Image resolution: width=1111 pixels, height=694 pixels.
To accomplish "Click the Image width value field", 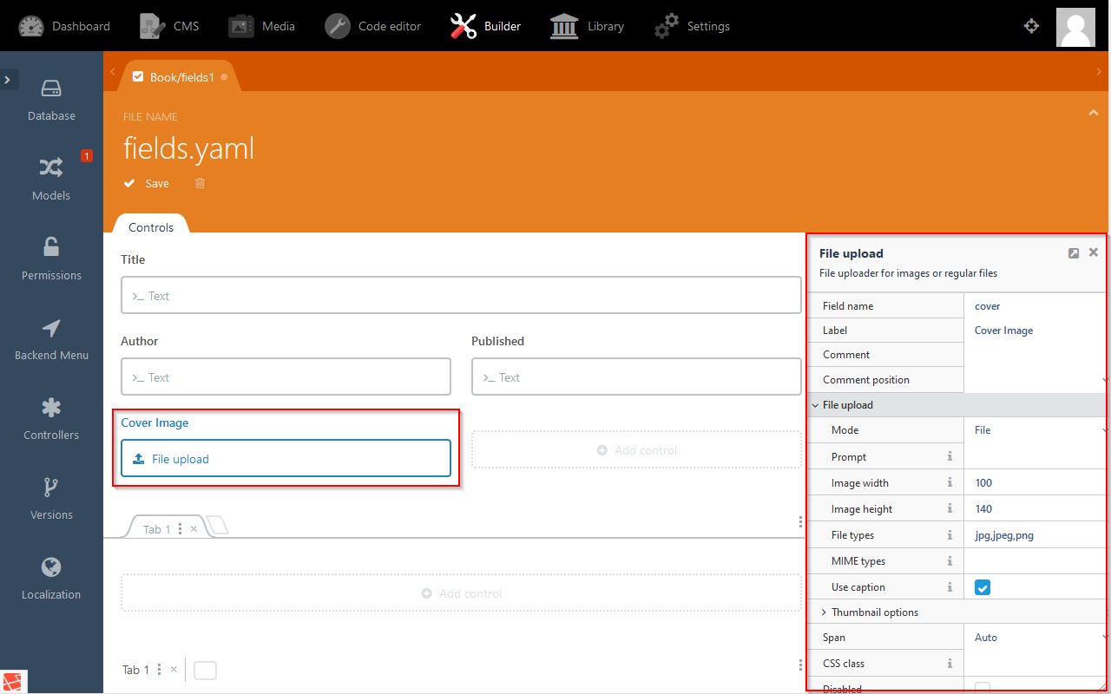I will coord(1035,483).
